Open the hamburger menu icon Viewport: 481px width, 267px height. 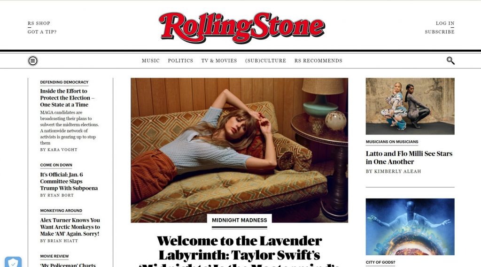click(x=33, y=61)
